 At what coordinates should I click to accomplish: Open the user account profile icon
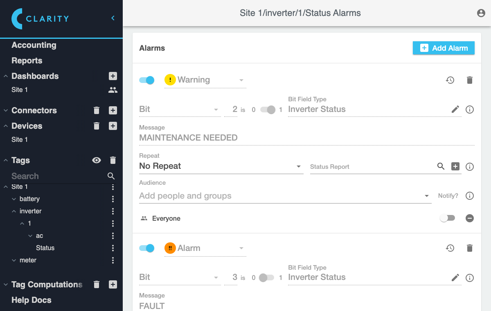point(481,13)
